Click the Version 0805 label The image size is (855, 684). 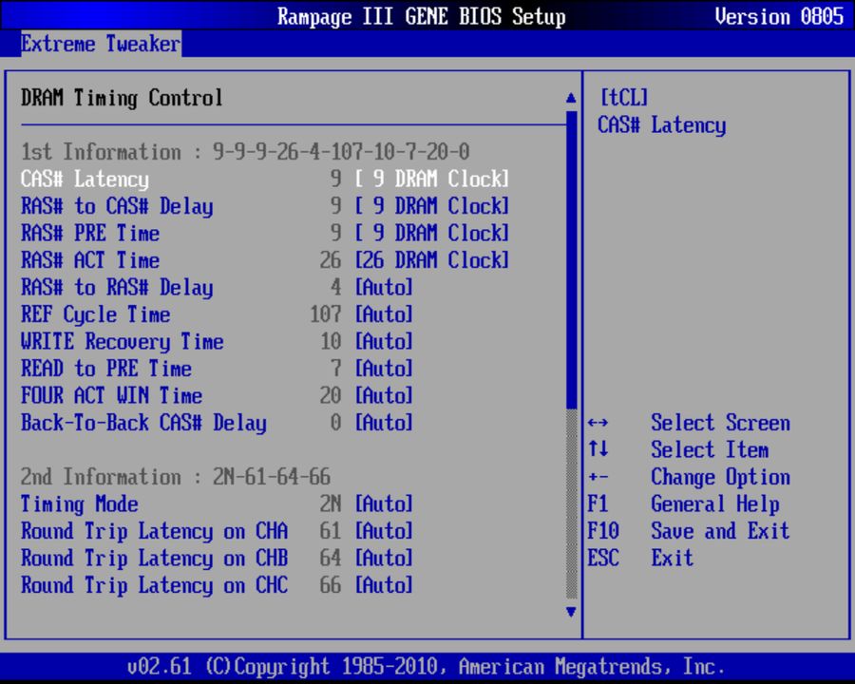pyautogui.click(x=779, y=16)
